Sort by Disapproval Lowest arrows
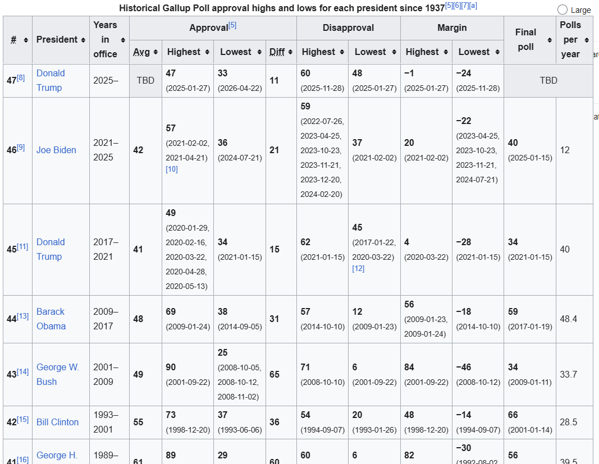The image size is (599, 464). click(x=394, y=52)
